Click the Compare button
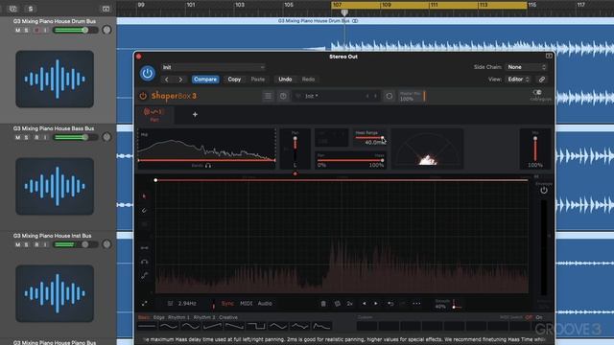The height and width of the screenshot is (345, 614). [205, 80]
